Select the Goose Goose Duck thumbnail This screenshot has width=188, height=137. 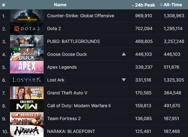click(x=27, y=54)
